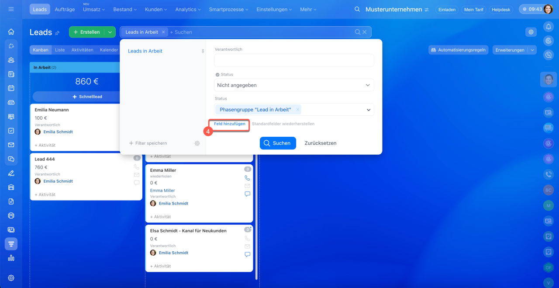
Task: Open the Lead 444 card title
Action: pyautogui.click(x=45, y=159)
